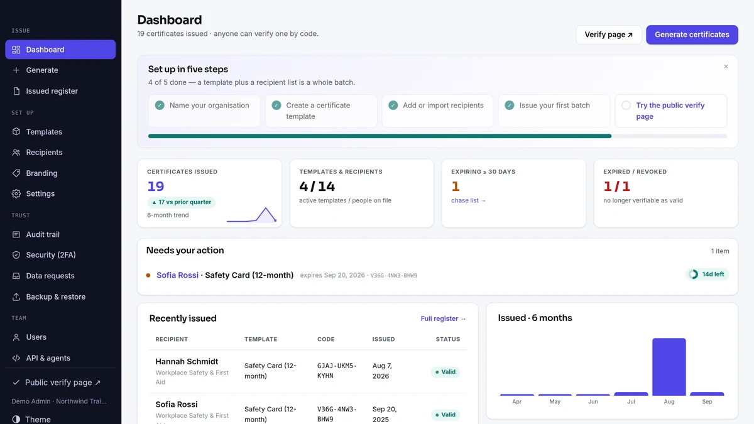Screen dimensions: 754x424
Task: Click the orange dot before Sofia Rossi
Action: tap(148, 275)
